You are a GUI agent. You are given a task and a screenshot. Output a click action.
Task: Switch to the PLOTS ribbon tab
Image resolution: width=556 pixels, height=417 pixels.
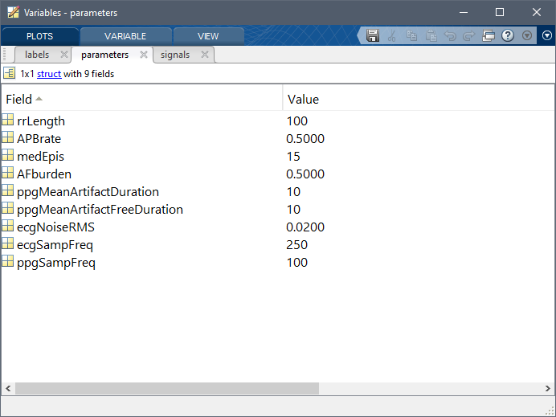pos(40,36)
